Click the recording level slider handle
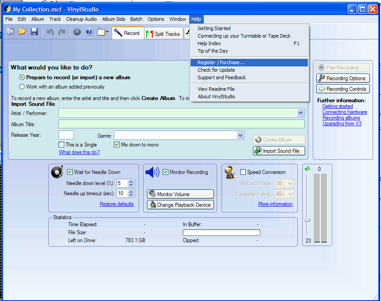 tap(307, 220)
